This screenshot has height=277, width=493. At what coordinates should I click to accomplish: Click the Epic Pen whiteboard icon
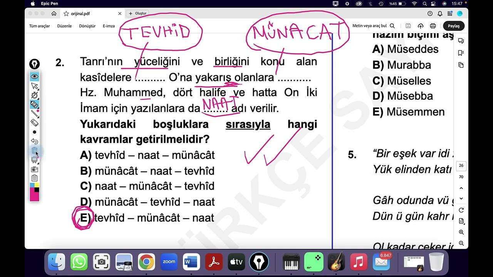tap(35, 160)
